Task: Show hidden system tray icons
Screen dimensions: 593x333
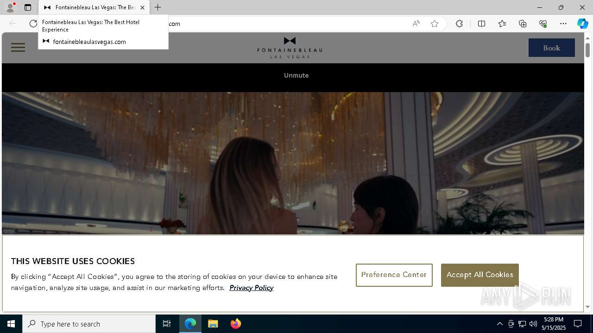Action: tap(499, 324)
